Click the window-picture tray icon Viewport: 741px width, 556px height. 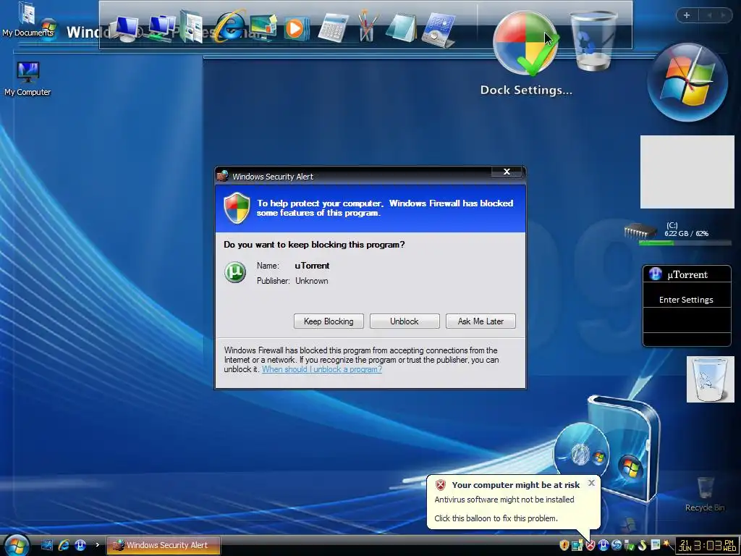click(x=655, y=545)
